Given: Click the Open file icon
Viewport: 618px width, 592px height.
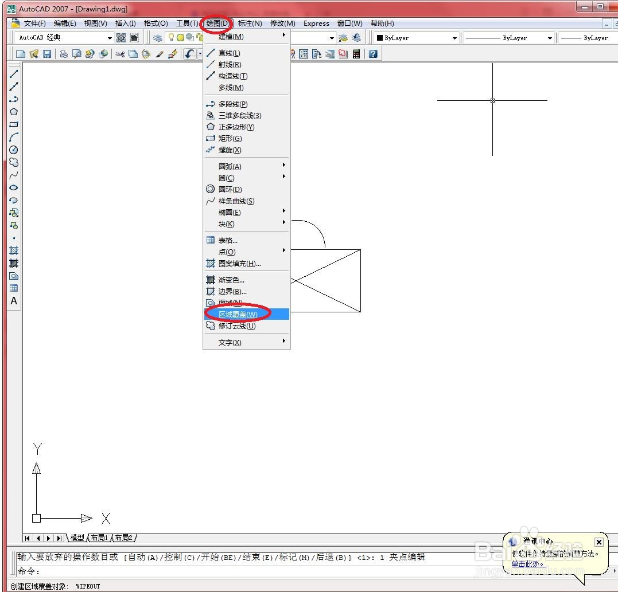Looking at the screenshot, I should pyautogui.click(x=34, y=54).
